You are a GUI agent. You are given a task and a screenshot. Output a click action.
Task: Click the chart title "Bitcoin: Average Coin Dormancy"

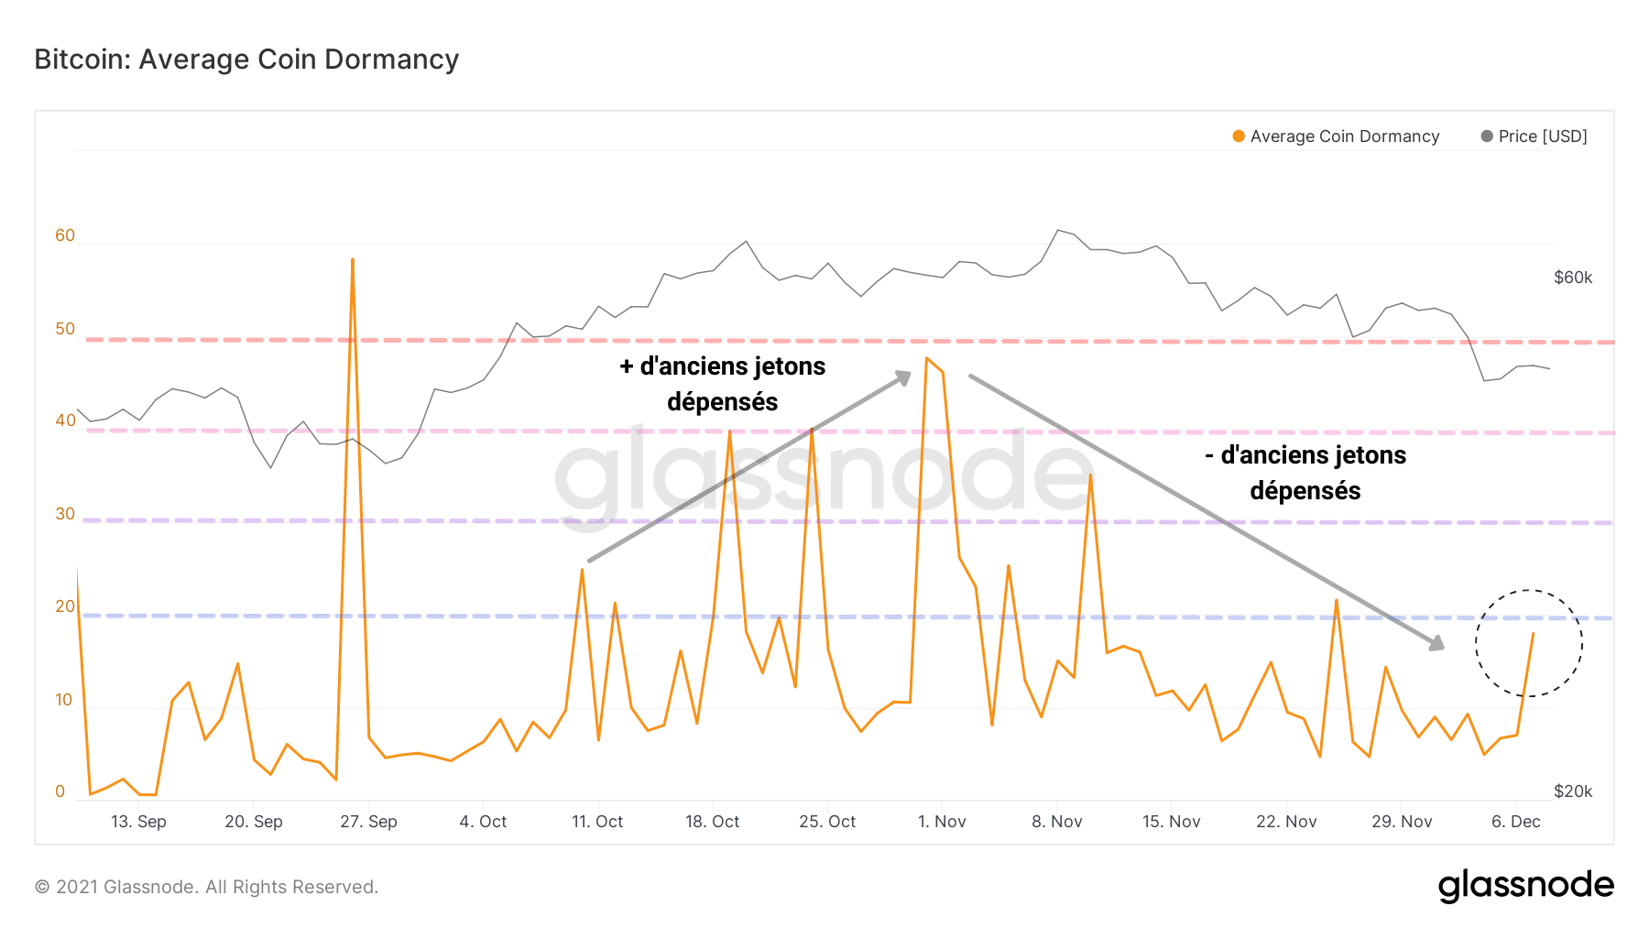click(246, 60)
